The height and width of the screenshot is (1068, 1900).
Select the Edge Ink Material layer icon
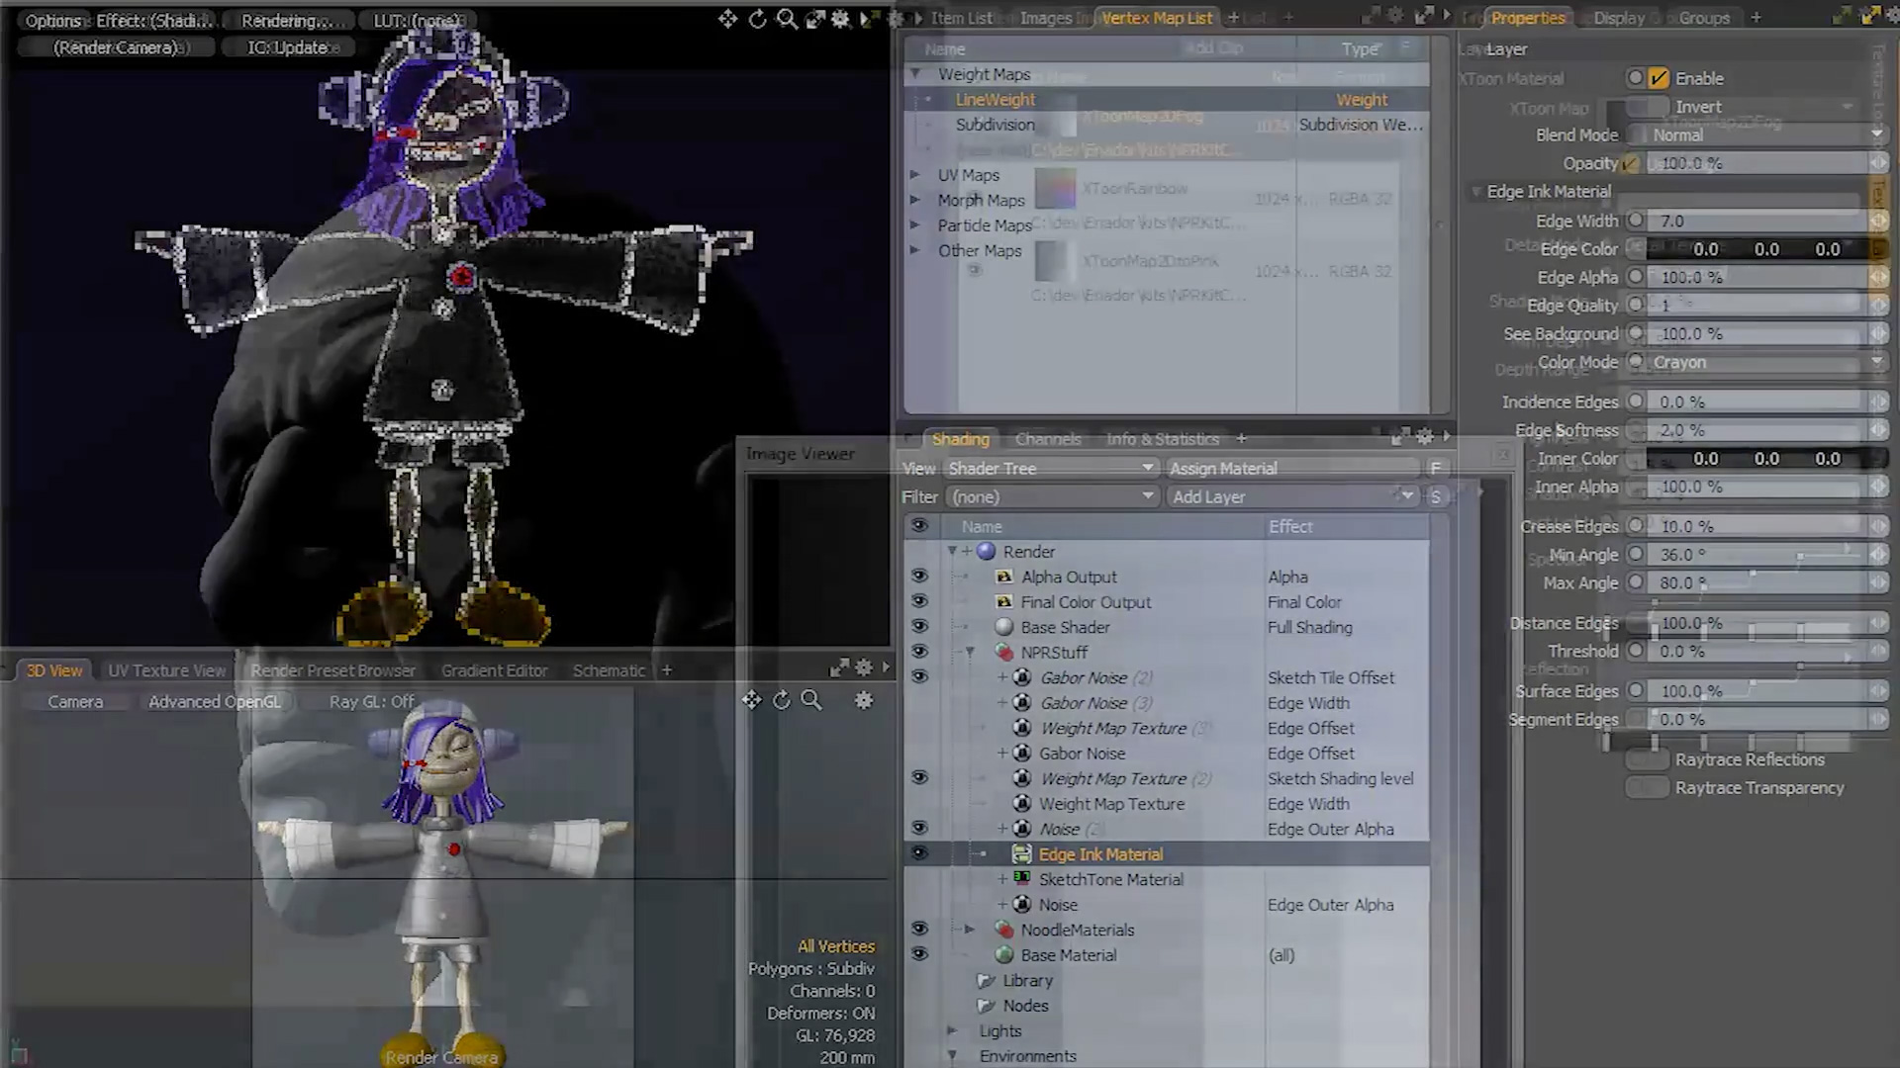tap(1022, 852)
